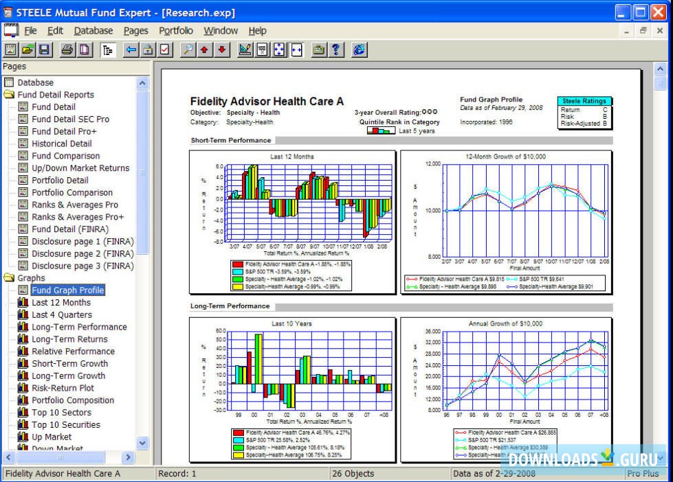The height and width of the screenshot is (482, 673).
Task: Collapse the Graphs folder
Action: click(x=9, y=278)
